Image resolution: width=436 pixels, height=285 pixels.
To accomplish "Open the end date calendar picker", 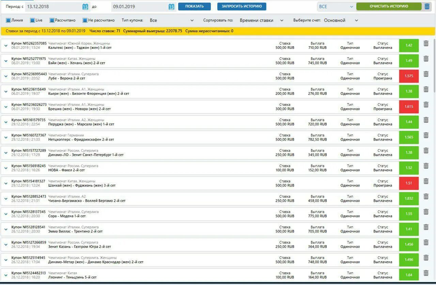I will 172,6.
